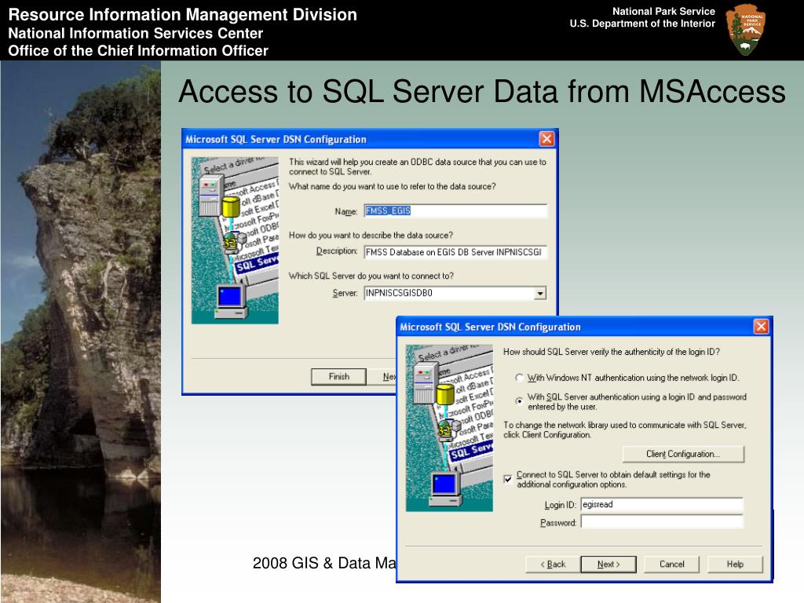The image size is (804, 603).
Task: Click the '2008 GIS & Data Ma' footer text
Action: click(324, 563)
